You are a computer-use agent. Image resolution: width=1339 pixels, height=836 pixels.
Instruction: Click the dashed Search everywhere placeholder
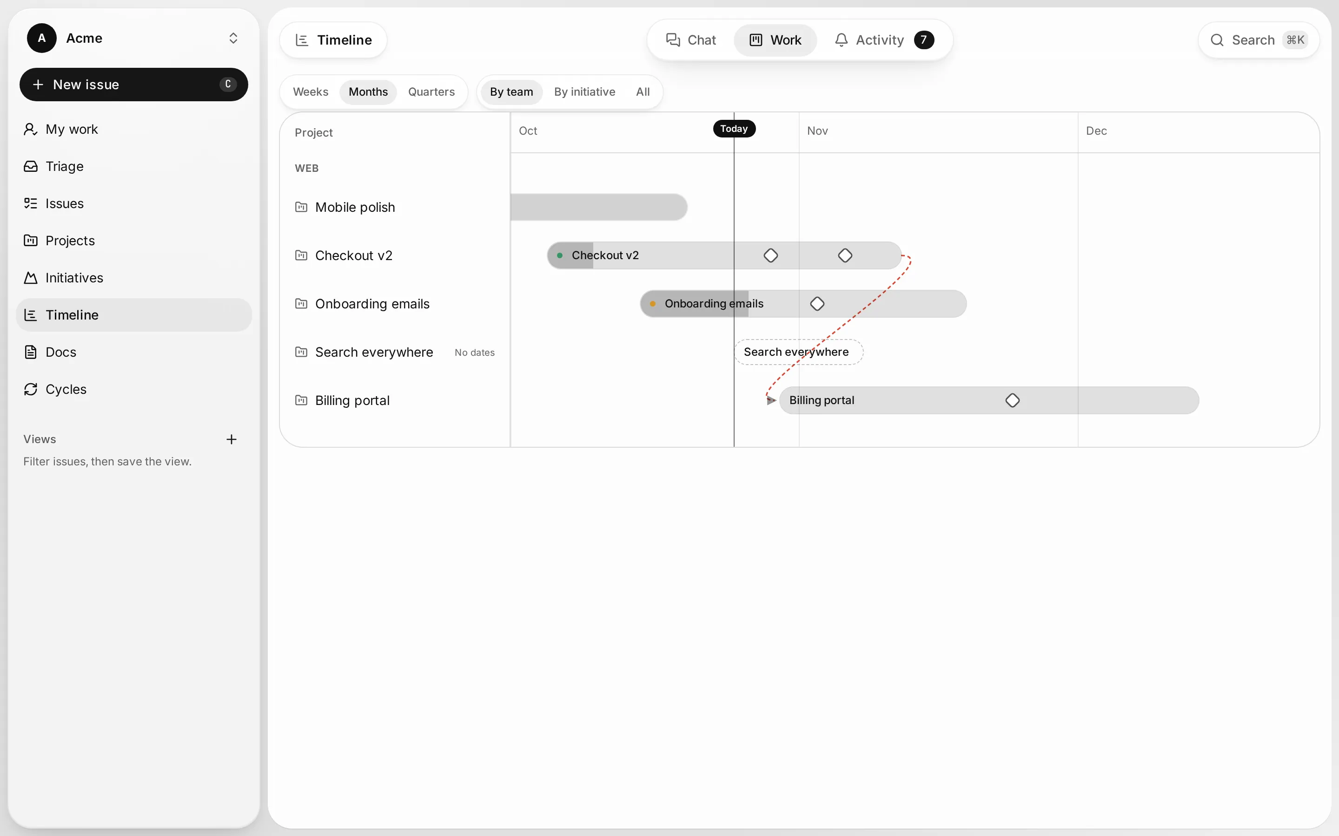tap(798, 352)
